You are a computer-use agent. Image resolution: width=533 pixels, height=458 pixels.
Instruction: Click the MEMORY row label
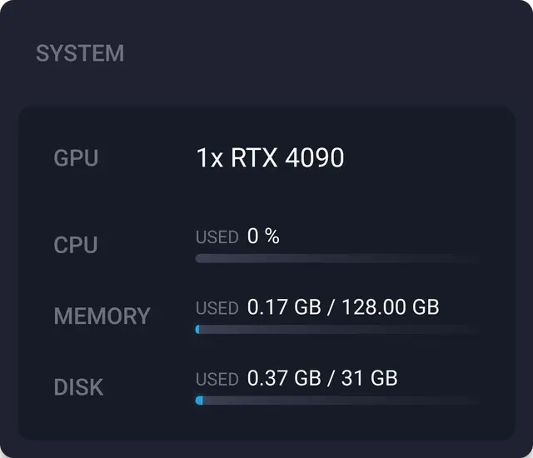tap(102, 316)
